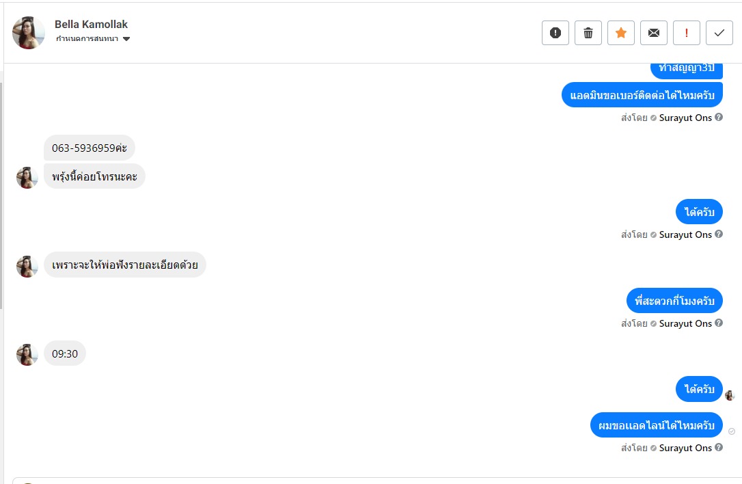This screenshot has width=742, height=484.
Task: Open Bella Kamollak's header profile picture
Action: (29, 33)
